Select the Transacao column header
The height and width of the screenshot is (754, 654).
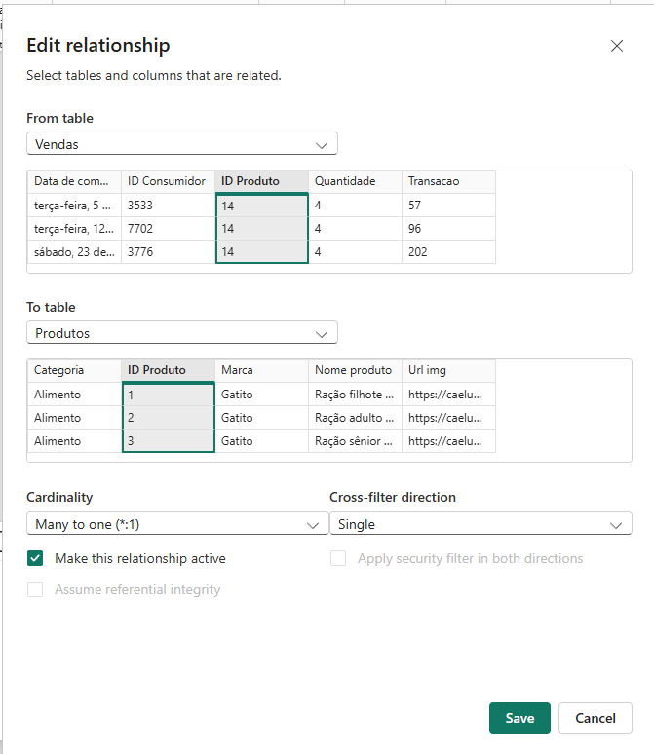click(x=448, y=181)
